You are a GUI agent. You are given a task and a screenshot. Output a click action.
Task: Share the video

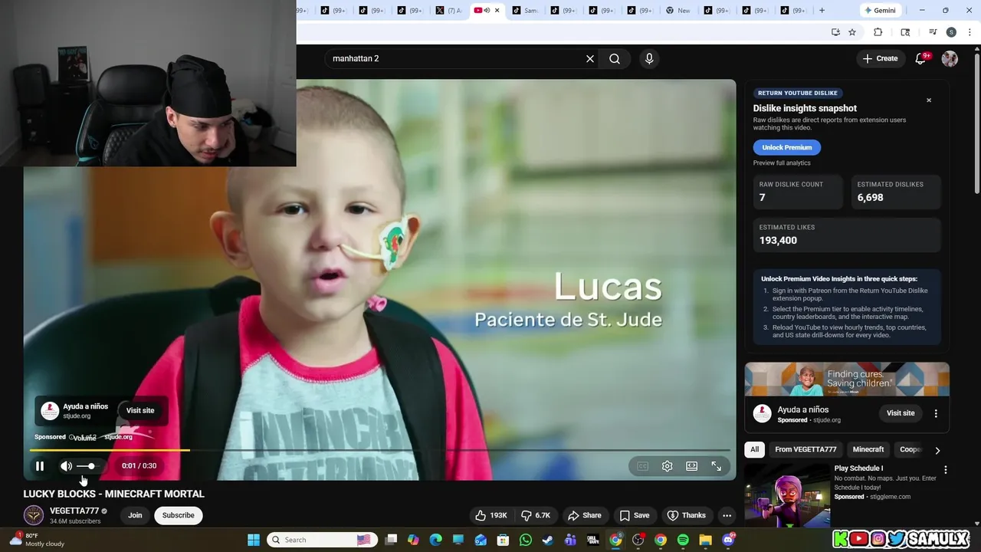coord(584,515)
